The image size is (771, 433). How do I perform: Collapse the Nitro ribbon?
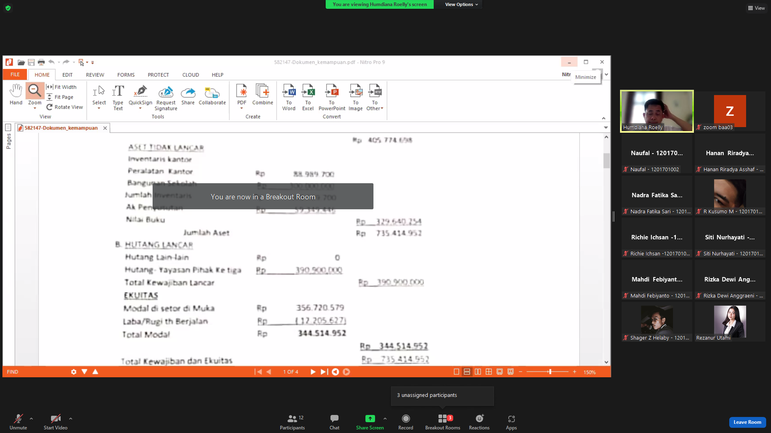[604, 118]
